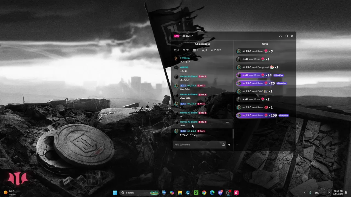Open the overlay settings gear icon
Image resolution: width=351 pixels, height=197 pixels.
[x=287, y=36]
